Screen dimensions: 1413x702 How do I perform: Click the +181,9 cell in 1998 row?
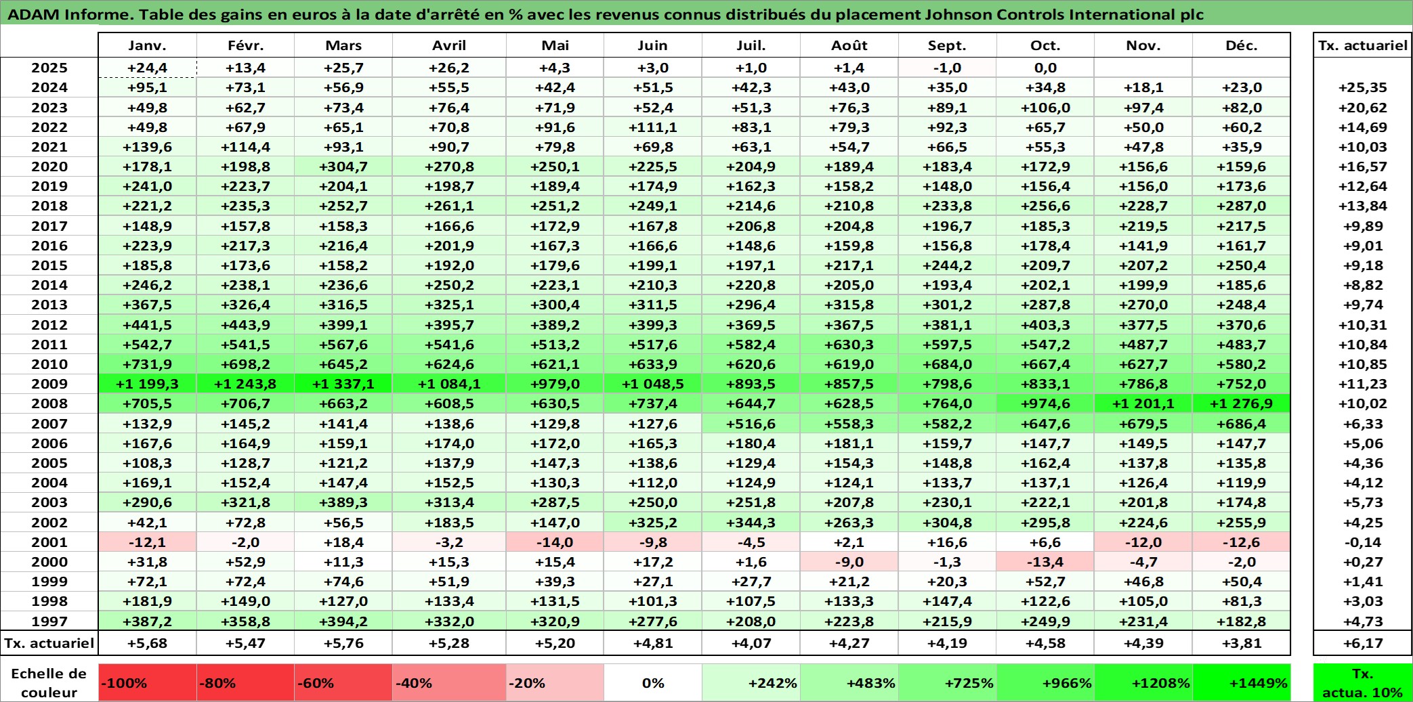(x=148, y=601)
